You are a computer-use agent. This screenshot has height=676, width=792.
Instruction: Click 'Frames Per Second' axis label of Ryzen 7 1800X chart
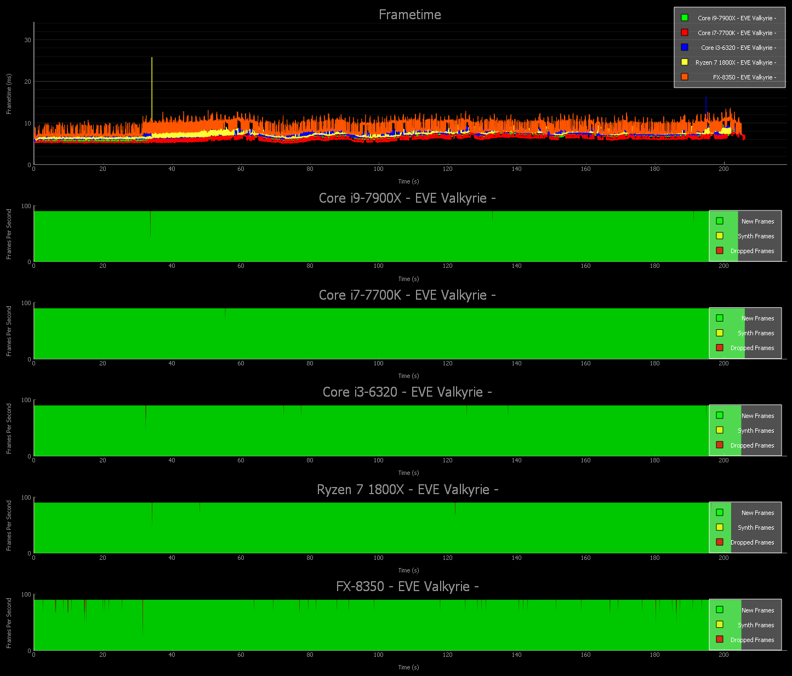pos(9,525)
